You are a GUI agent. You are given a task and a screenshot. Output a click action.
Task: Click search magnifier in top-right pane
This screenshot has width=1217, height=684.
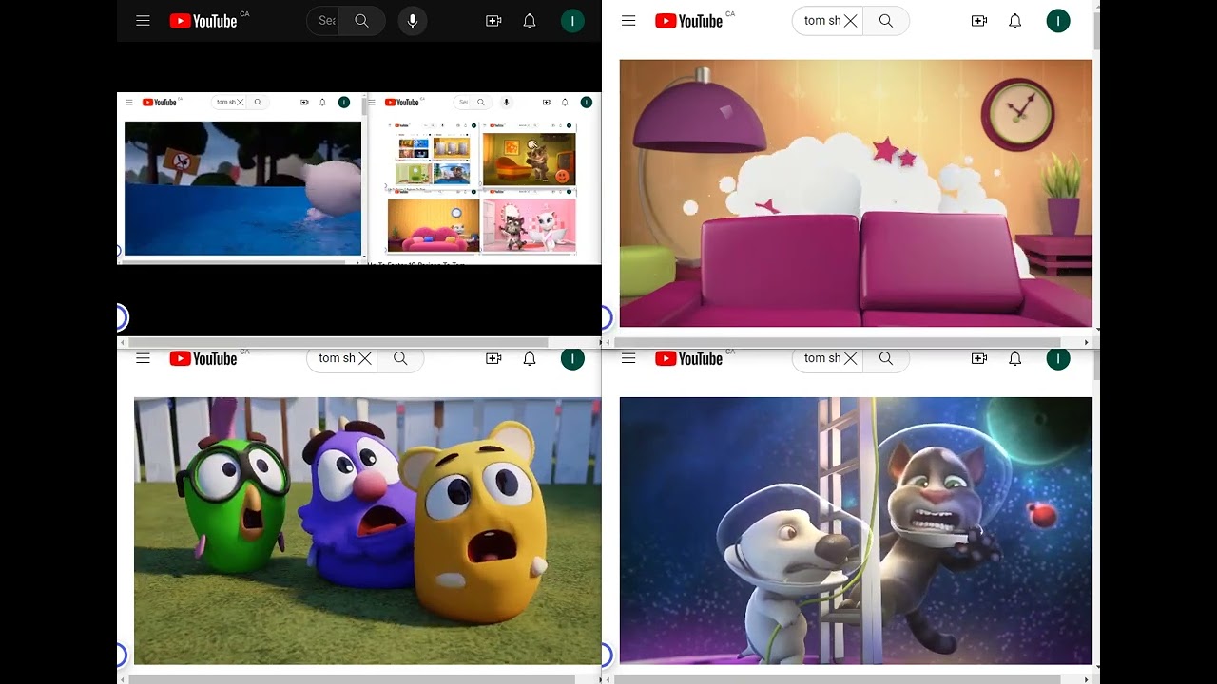point(886,21)
